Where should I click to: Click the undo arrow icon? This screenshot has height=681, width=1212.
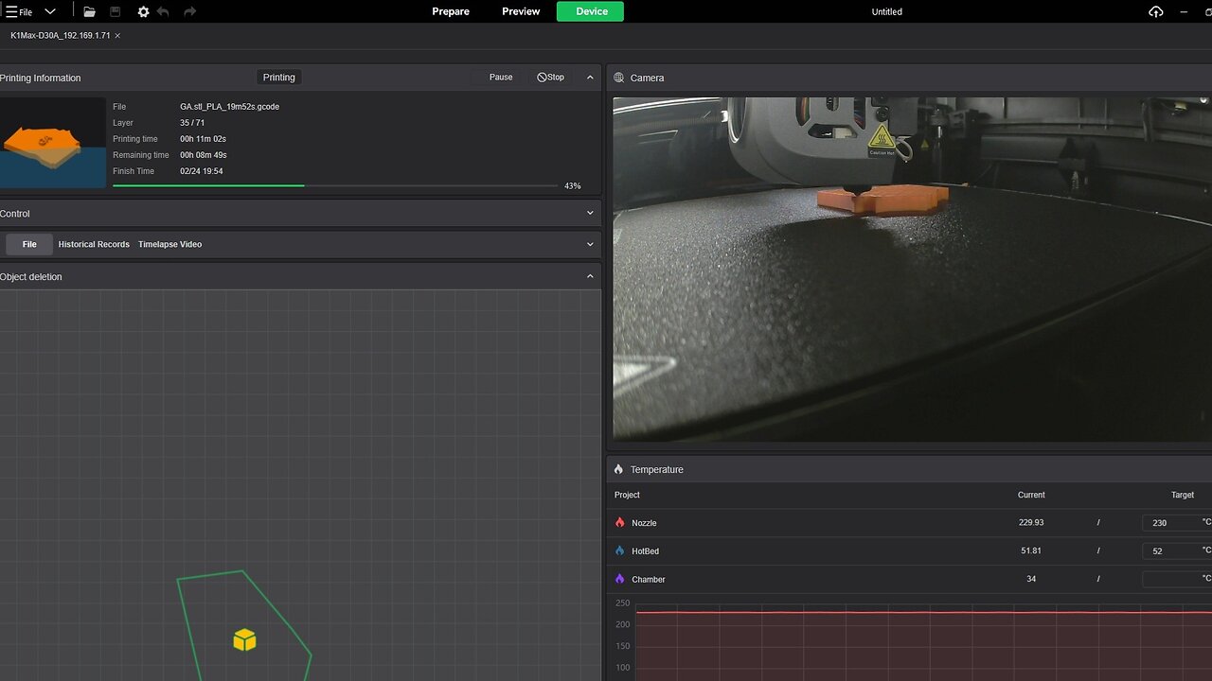click(x=163, y=11)
